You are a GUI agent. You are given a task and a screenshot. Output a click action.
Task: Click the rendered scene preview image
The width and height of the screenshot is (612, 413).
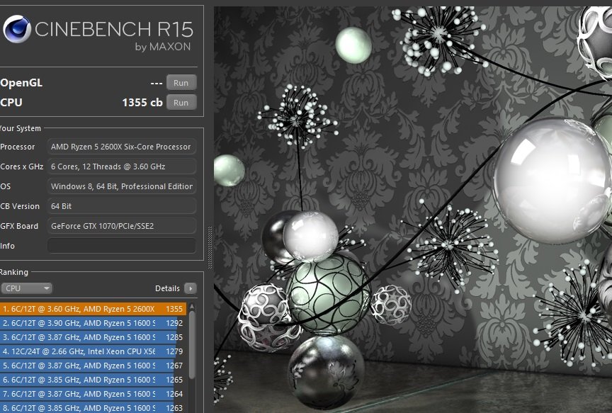pos(413,210)
